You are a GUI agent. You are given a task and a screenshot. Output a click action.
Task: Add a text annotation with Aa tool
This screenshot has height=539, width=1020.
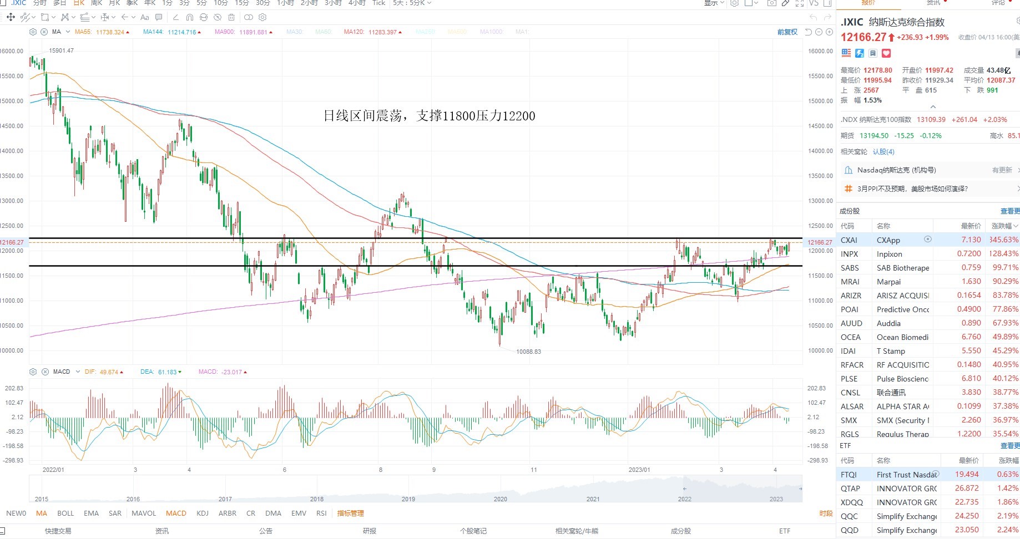click(x=145, y=17)
